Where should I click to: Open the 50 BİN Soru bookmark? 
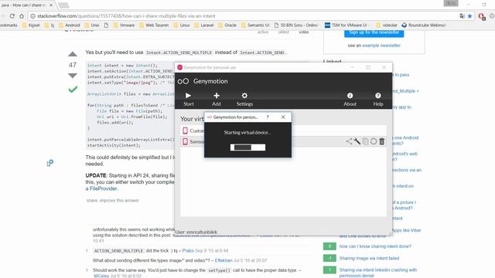coord(296,25)
